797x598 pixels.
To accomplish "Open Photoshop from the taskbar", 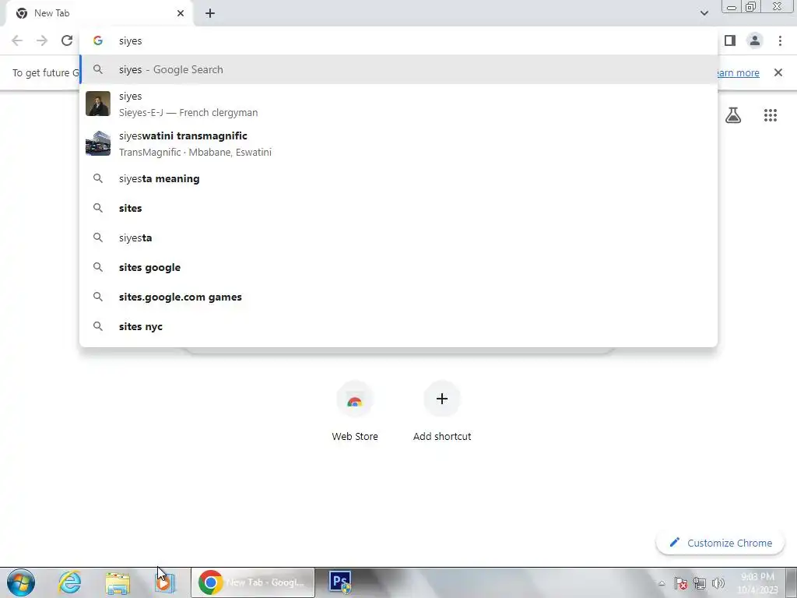I will 341,582.
